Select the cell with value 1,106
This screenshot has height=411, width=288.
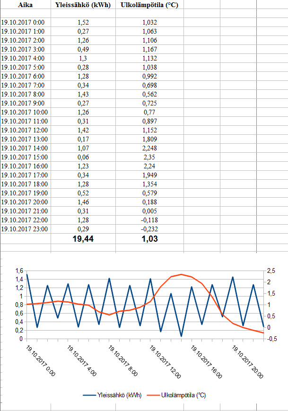tap(149, 40)
